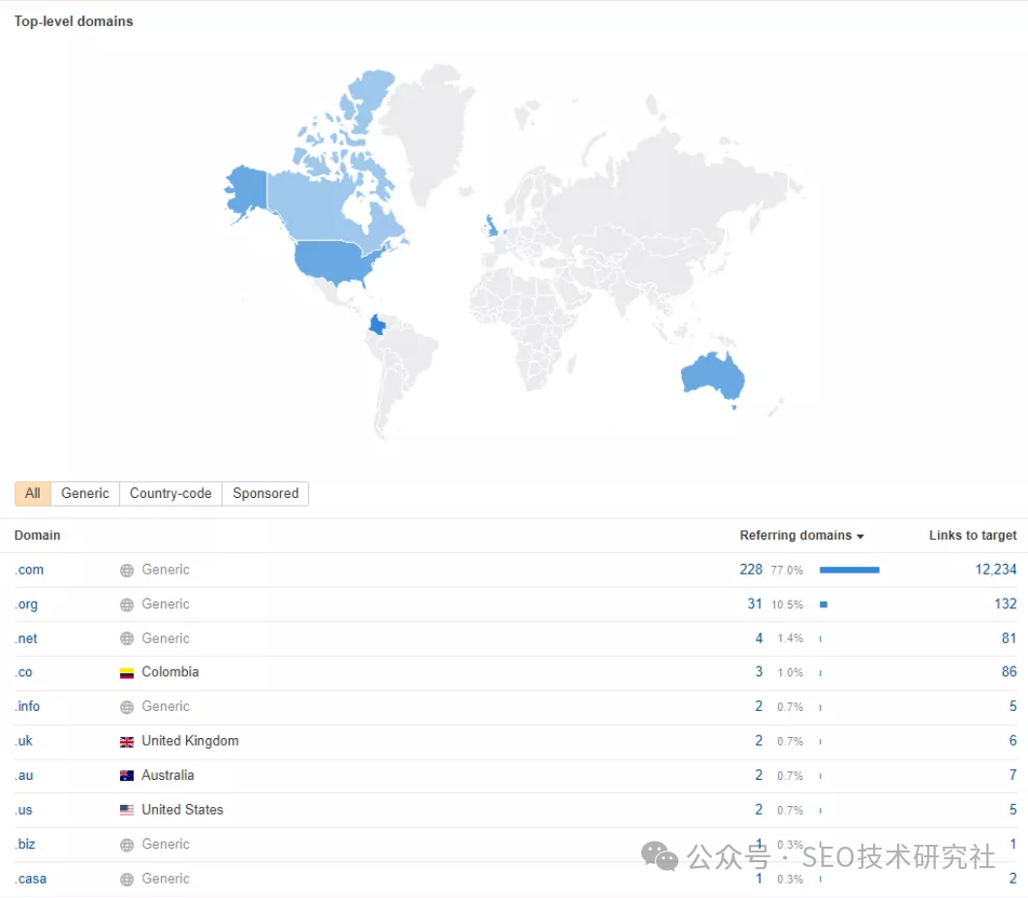Select the All filter tab
1028x898 pixels.
33,494
